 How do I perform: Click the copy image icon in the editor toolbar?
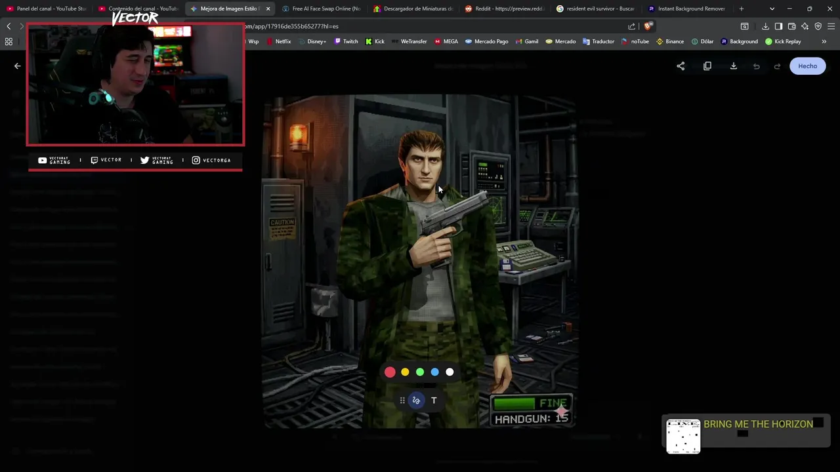click(x=707, y=66)
